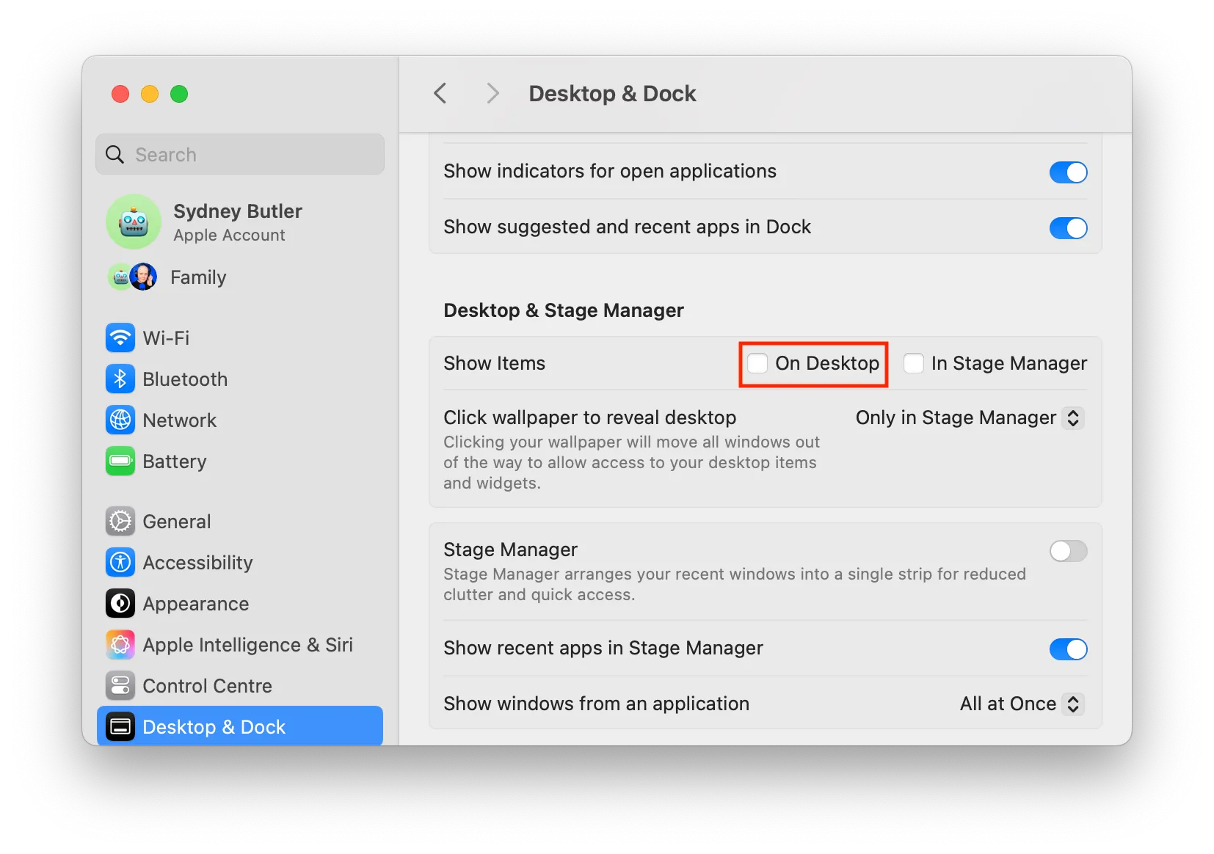Viewport: 1214px width, 854px height.
Task: Open the Family account entry
Action: [x=197, y=277]
